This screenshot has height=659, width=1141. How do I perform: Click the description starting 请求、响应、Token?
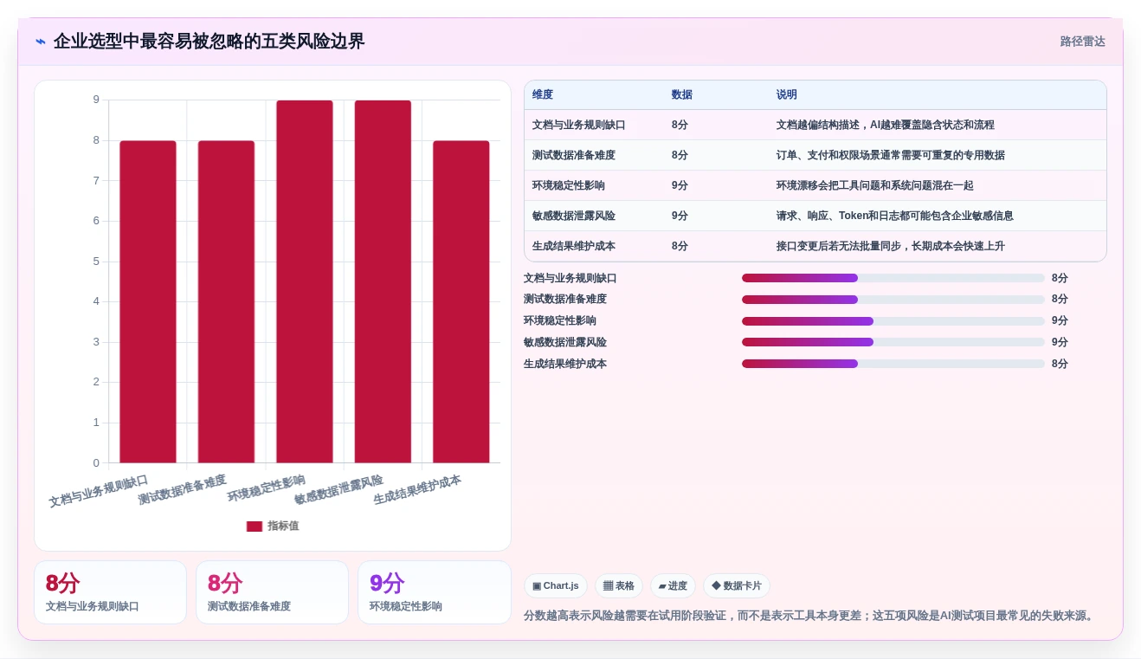[895, 216]
